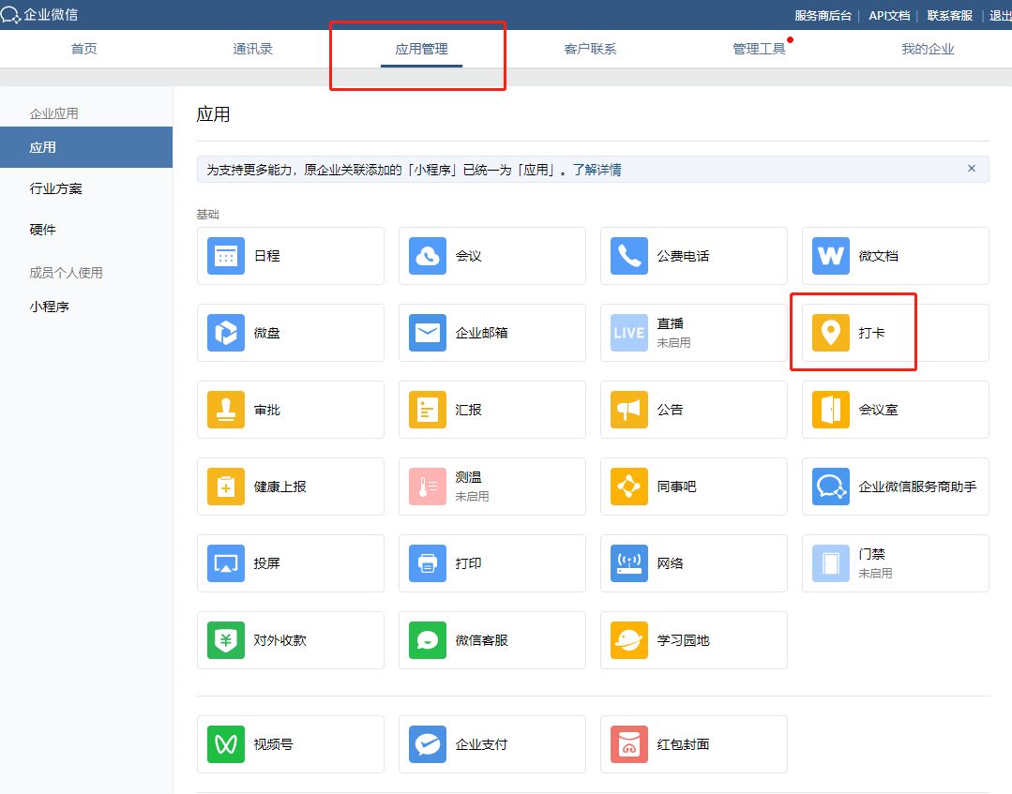Open the 微盘 drive icon
Image resolution: width=1012 pixels, height=794 pixels.
coord(226,333)
